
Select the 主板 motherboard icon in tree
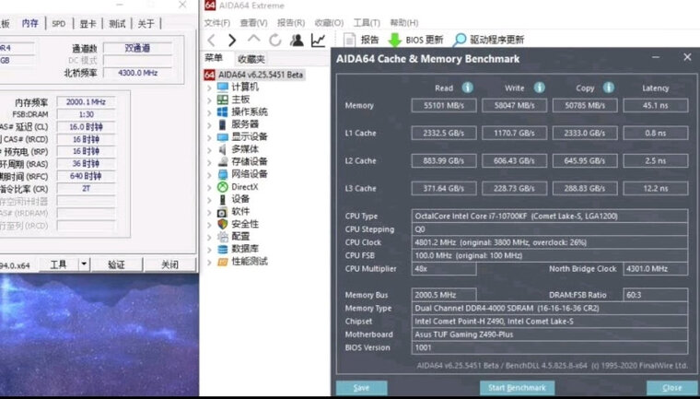pyautogui.click(x=222, y=100)
